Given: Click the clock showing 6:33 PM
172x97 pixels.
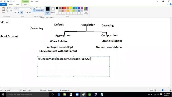Looking at the screenshot, I should (167, 94).
